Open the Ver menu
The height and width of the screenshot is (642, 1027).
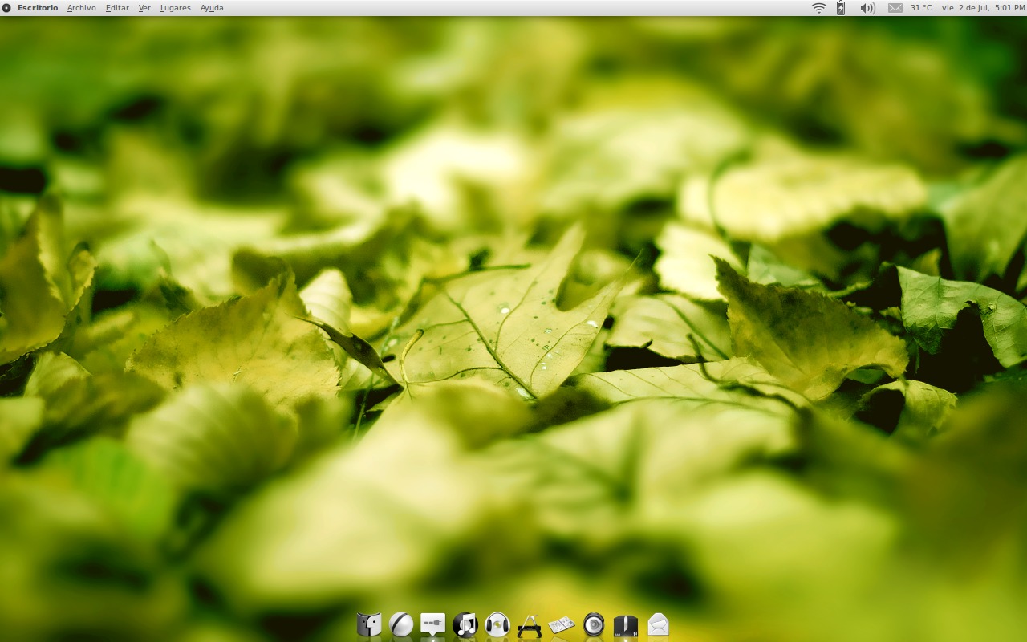[144, 8]
